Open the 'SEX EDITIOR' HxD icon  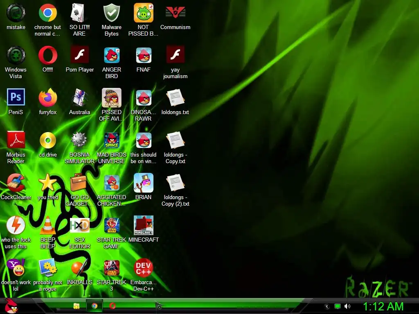coord(79,225)
